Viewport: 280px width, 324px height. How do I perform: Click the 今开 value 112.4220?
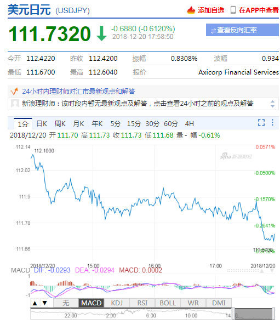point(41,59)
